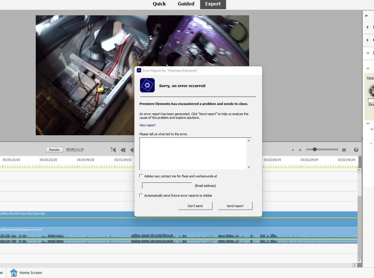
Task: Click the Don't send button
Action: (x=195, y=206)
